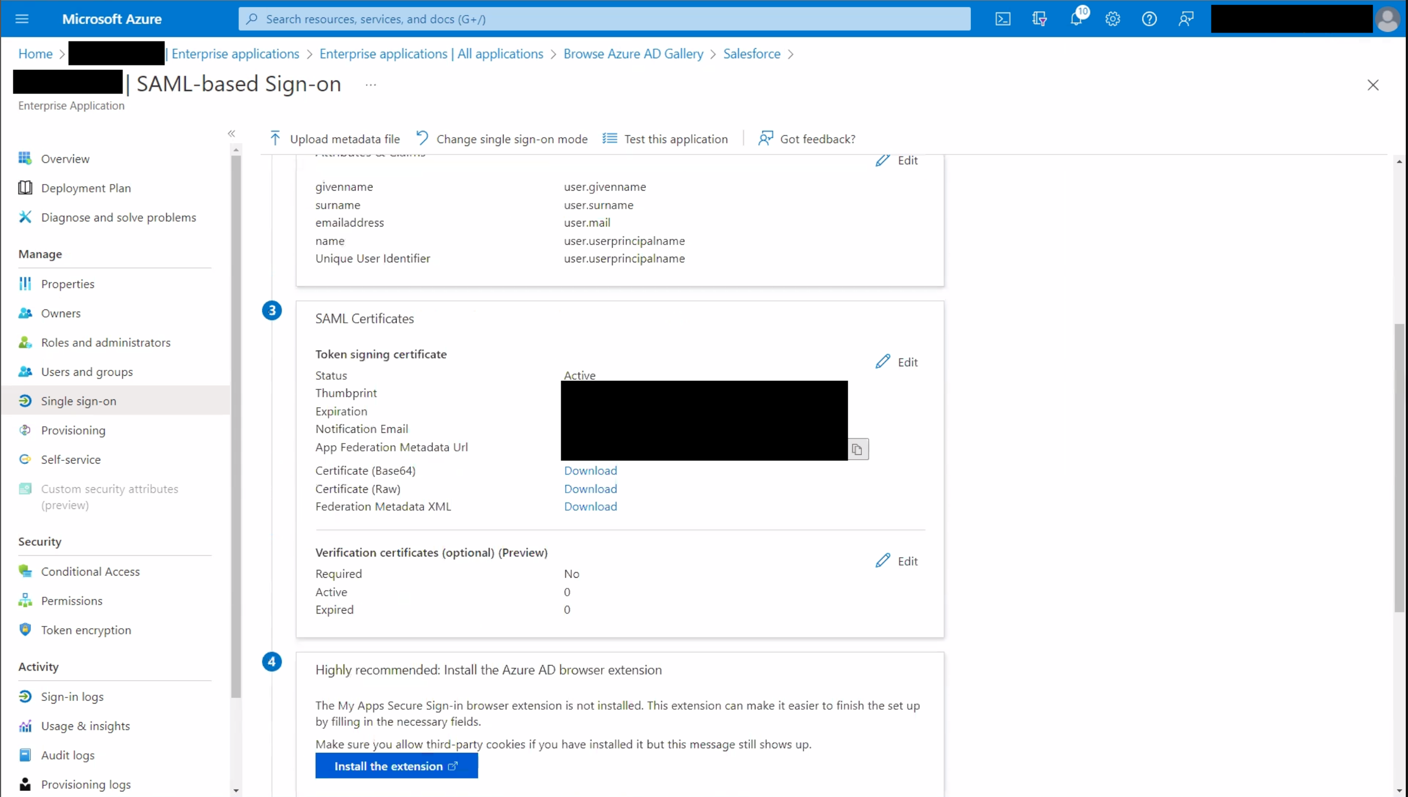The image size is (1408, 797).
Task: Open the top bar feedback icon
Action: [1186, 19]
